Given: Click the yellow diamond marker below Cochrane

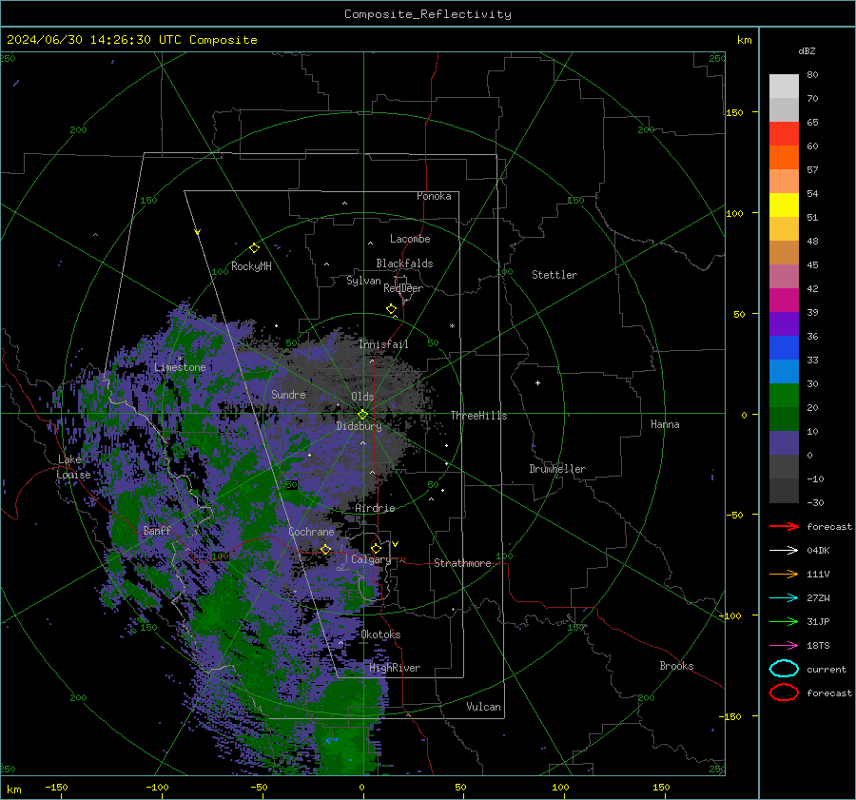Looking at the screenshot, I should coord(325,549).
